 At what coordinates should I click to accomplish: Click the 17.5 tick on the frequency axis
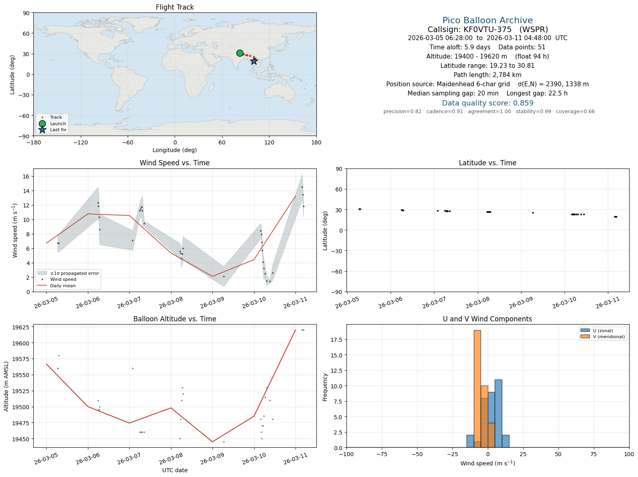[337, 340]
